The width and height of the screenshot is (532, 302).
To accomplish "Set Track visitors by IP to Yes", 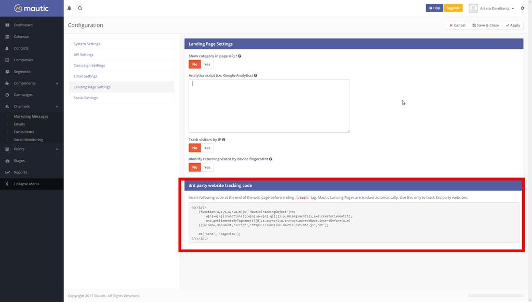I will point(207,148).
